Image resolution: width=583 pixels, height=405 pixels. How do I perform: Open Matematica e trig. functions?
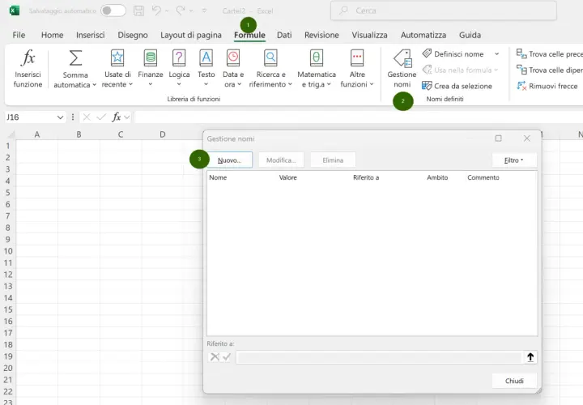[317, 69]
